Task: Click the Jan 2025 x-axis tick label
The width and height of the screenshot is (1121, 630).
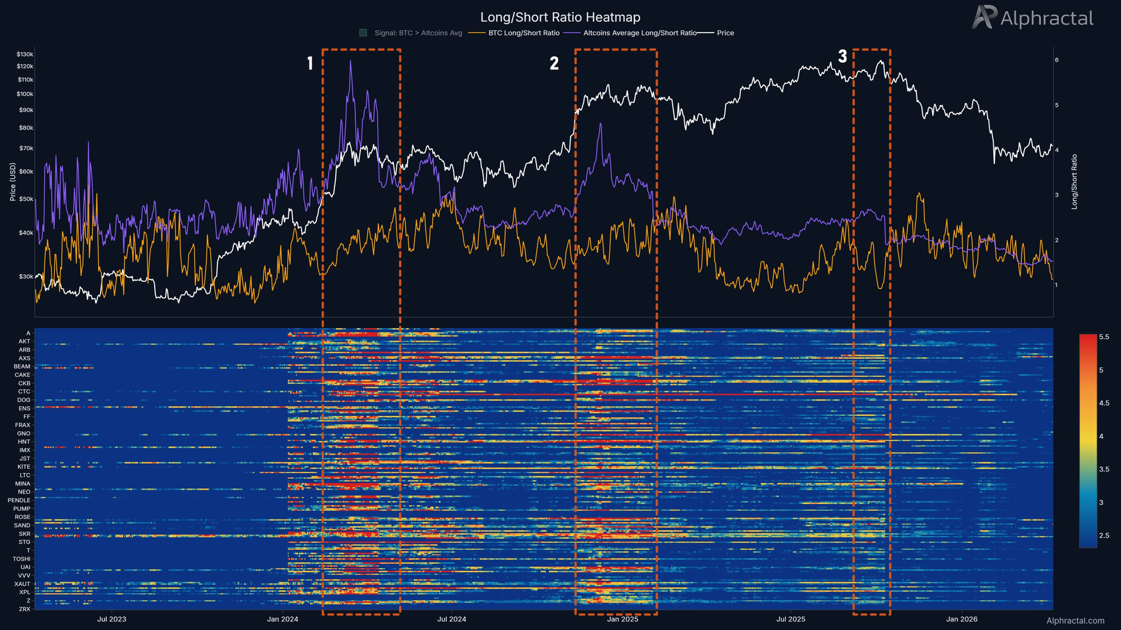Action: [x=622, y=619]
